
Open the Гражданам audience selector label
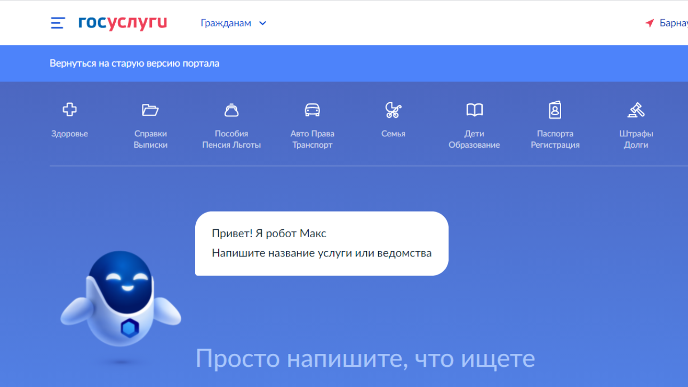pyautogui.click(x=226, y=23)
